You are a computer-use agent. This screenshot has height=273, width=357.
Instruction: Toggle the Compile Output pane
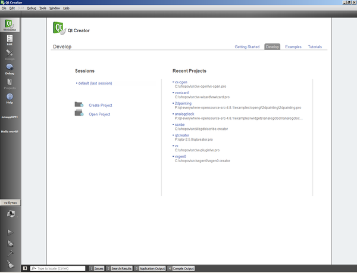click(181, 268)
